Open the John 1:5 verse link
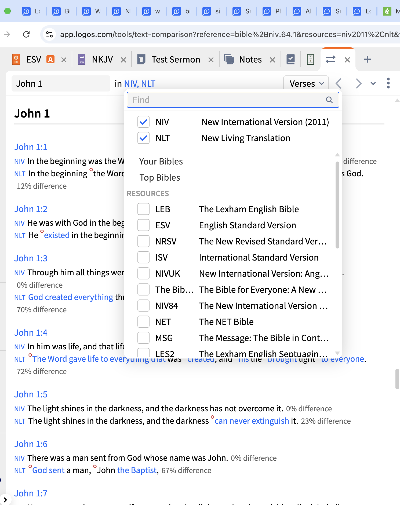 (x=31, y=394)
